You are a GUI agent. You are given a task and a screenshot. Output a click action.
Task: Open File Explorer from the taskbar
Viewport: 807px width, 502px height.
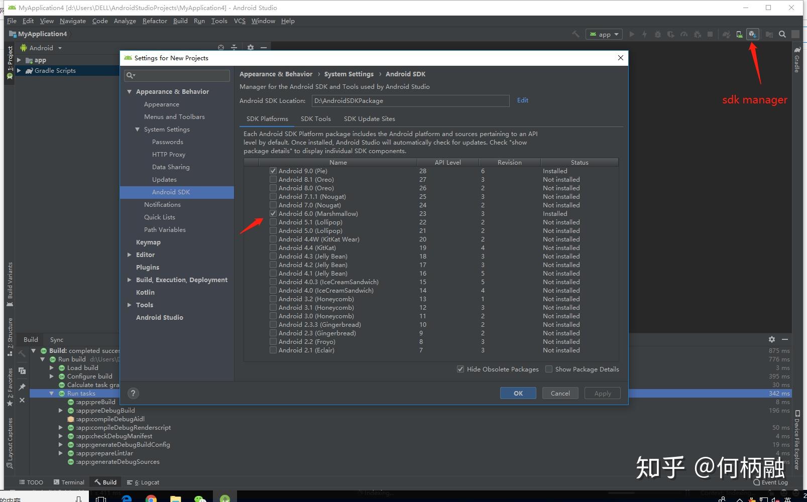click(175, 498)
